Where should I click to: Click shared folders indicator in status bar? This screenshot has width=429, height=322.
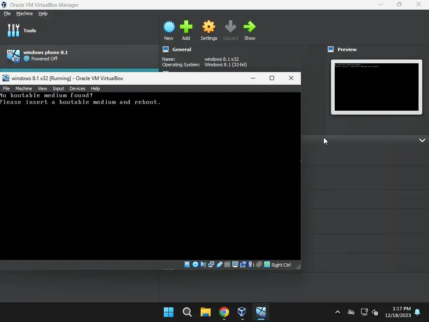tap(227, 265)
